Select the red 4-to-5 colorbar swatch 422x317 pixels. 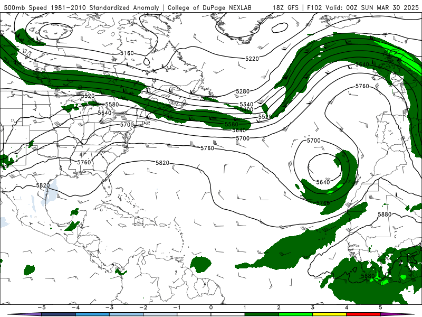[x=363, y=314]
